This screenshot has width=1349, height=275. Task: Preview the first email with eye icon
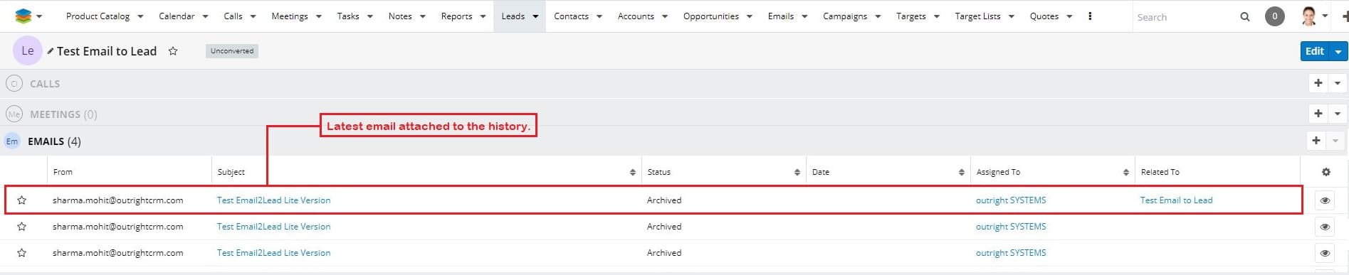pos(1325,200)
